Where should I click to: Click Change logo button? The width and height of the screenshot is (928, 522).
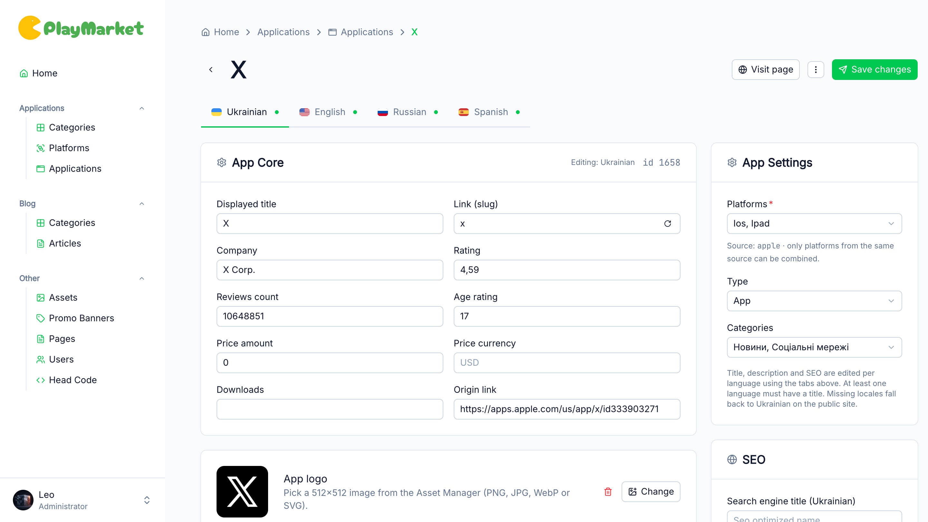click(651, 491)
